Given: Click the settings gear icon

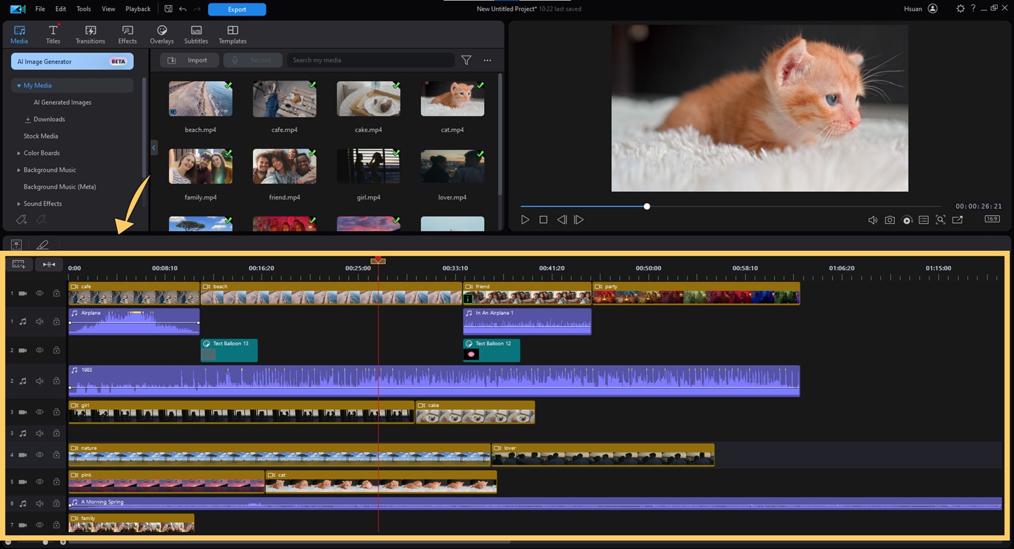Looking at the screenshot, I should pos(961,9).
